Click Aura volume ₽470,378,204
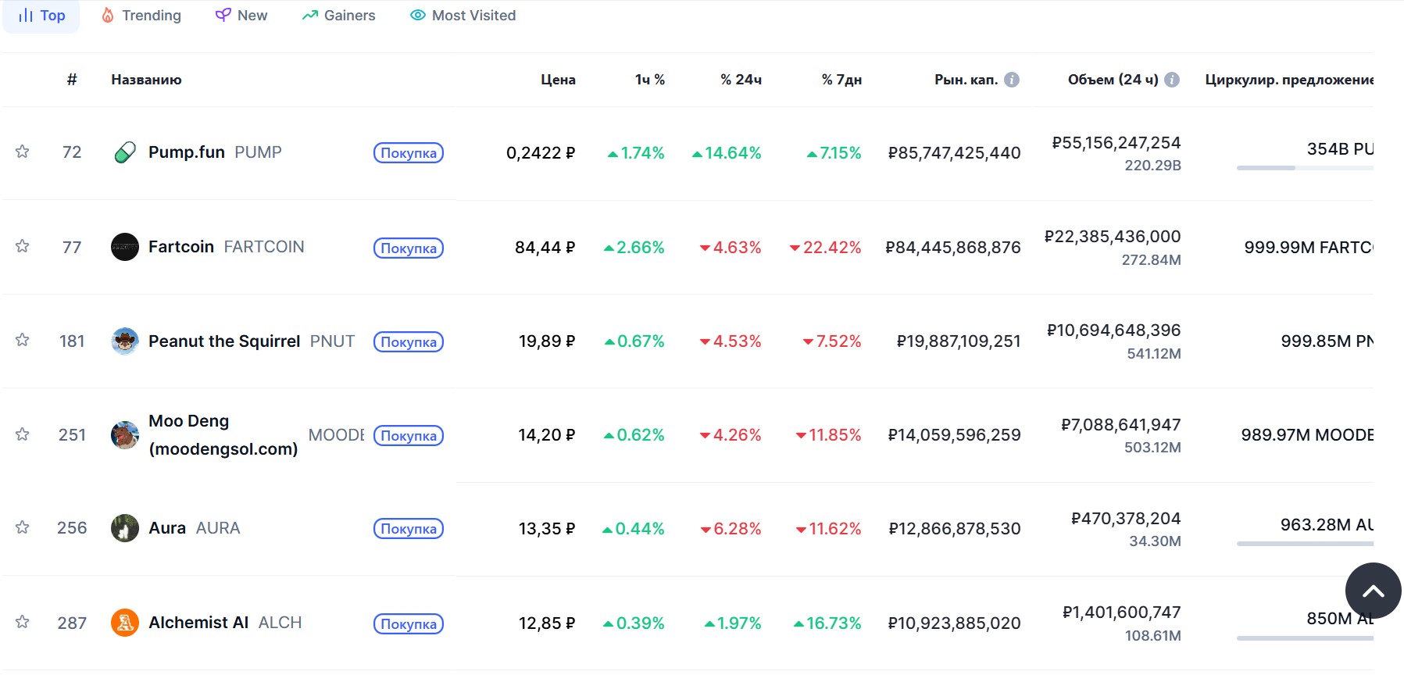This screenshot has height=675, width=1404. pos(1126,519)
